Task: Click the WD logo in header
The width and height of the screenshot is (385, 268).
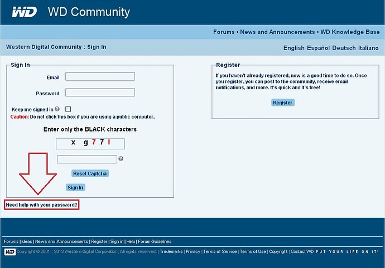Action: point(25,12)
